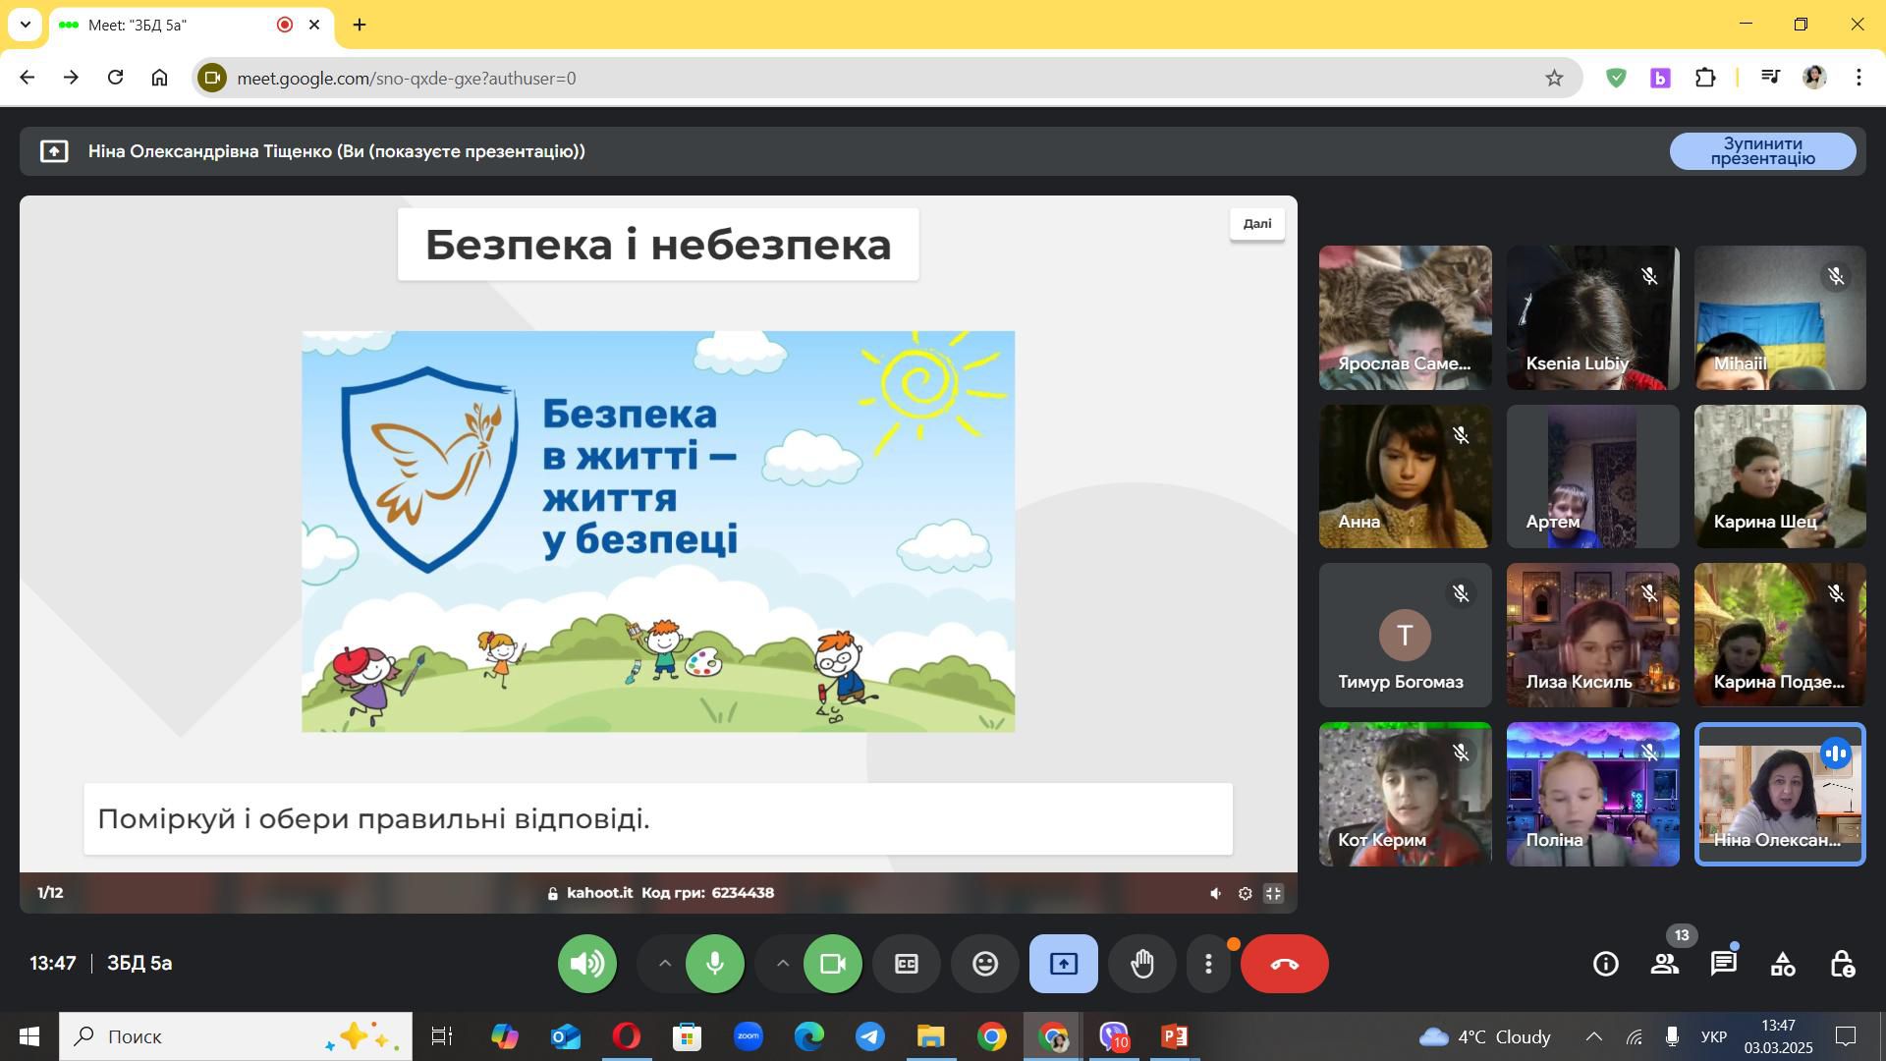This screenshot has height=1061, width=1886.
Task: Turn off the camera button
Action: [832, 964]
